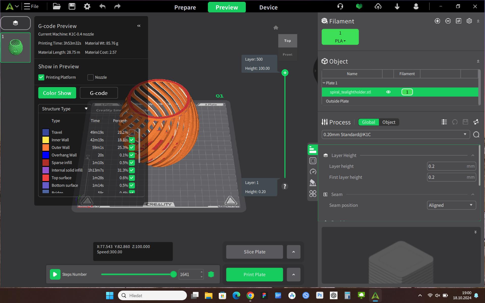Viewport: 485px width, 303px height.
Task: Click the Outer Wall orange color swatch
Action: tap(46, 147)
